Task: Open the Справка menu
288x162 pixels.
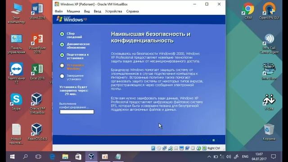Action: pyautogui.click(x=132, y=11)
